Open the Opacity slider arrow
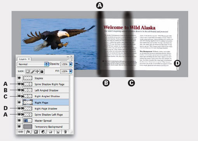The height and width of the screenshot is (141, 198). (71, 64)
